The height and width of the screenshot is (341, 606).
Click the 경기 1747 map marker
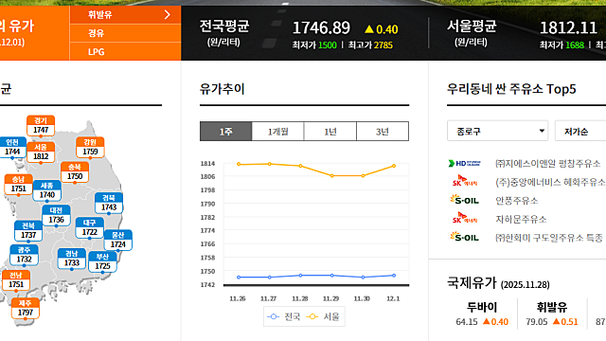click(x=41, y=126)
